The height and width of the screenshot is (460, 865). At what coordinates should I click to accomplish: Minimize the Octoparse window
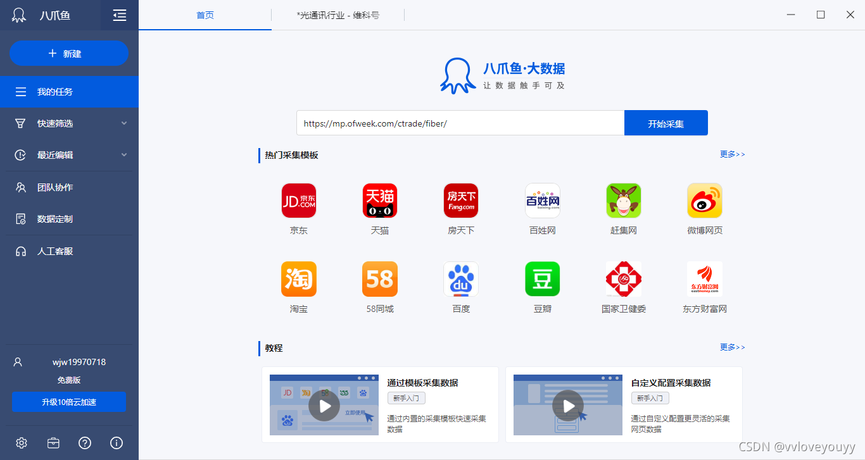point(791,15)
